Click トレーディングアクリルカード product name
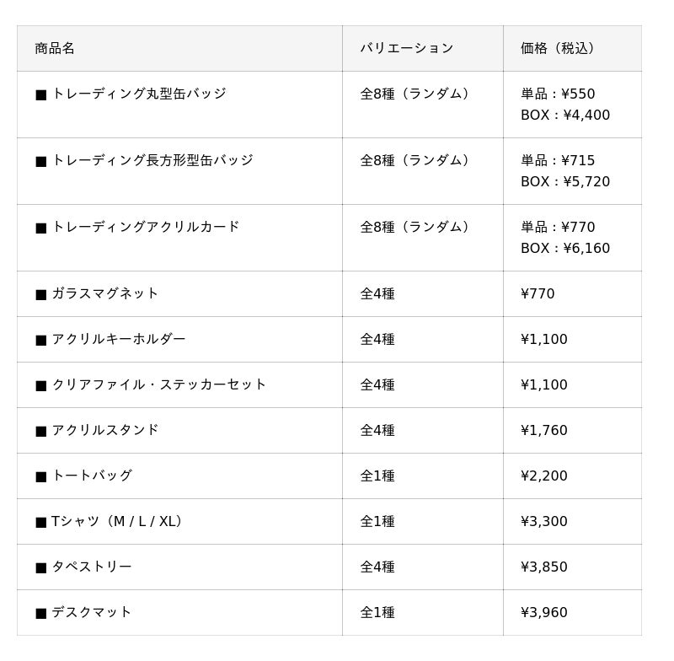This screenshot has height=661, width=674. click(146, 227)
